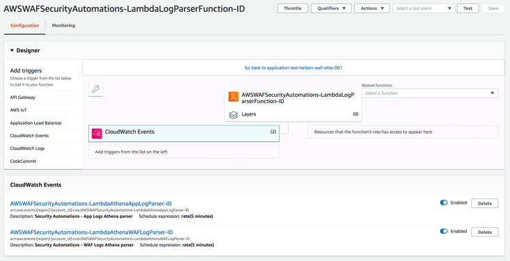This screenshot has width=510, height=261.
Task: Click 'Add triggers from the list on the left'
Action: tap(184, 152)
